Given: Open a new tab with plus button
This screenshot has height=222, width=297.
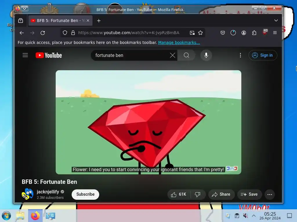Looking at the screenshot, I should pos(99,21).
